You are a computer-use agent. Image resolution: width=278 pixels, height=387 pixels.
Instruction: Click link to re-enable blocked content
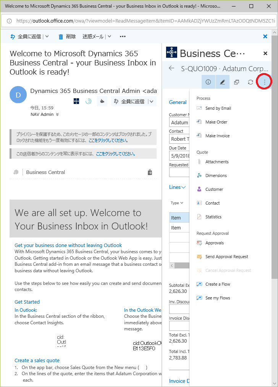point(108,140)
